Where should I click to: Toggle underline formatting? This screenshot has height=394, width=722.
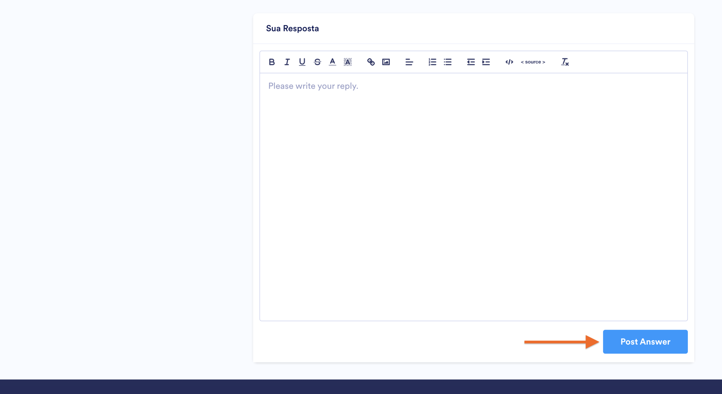(x=302, y=62)
